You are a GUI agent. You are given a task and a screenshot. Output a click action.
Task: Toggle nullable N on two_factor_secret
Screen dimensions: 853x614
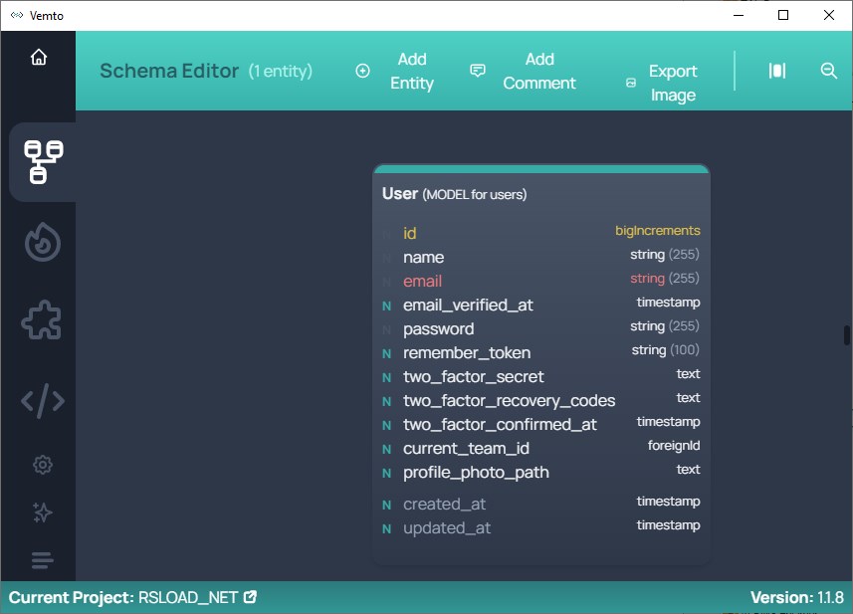[387, 378]
